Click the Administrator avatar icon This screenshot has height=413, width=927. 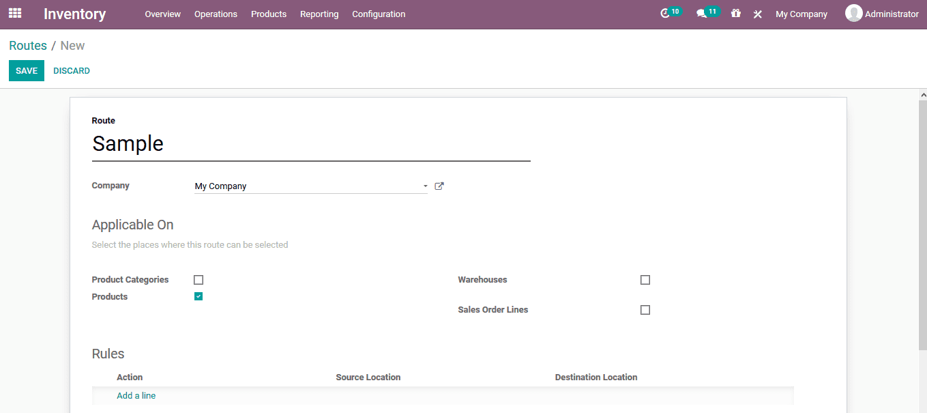[853, 13]
